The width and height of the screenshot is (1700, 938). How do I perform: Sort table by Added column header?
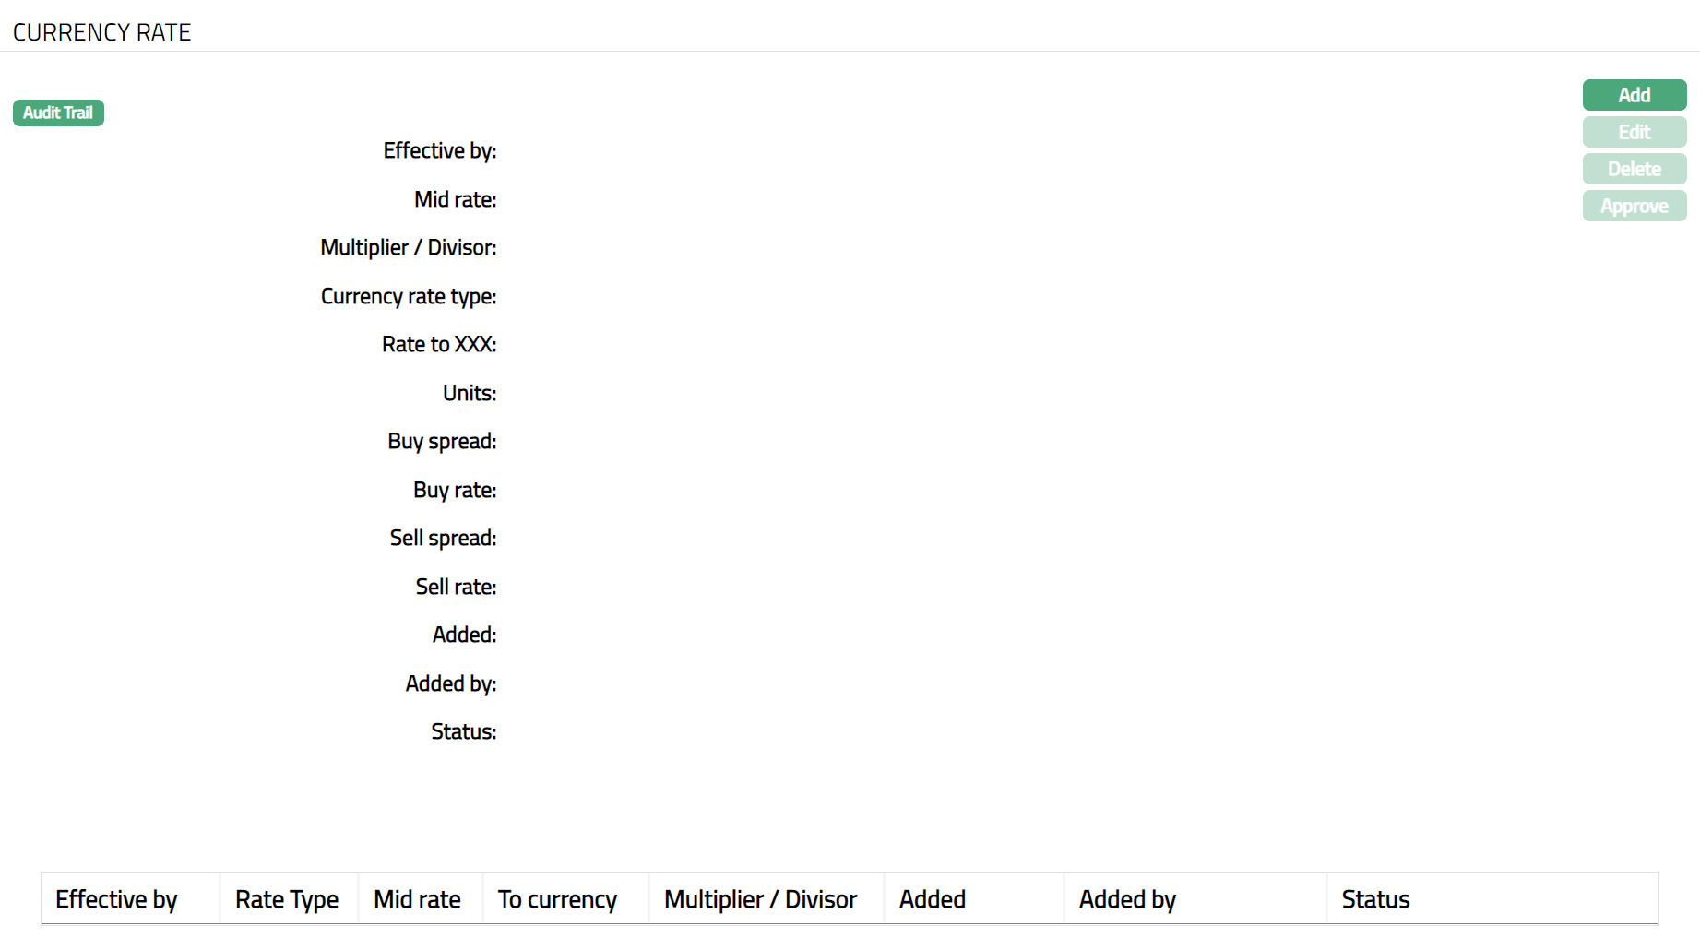[x=932, y=899]
